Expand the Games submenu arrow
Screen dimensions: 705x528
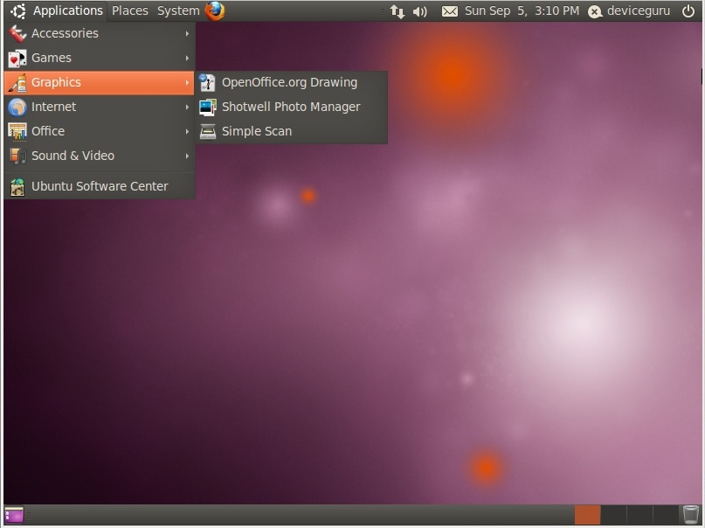187,58
